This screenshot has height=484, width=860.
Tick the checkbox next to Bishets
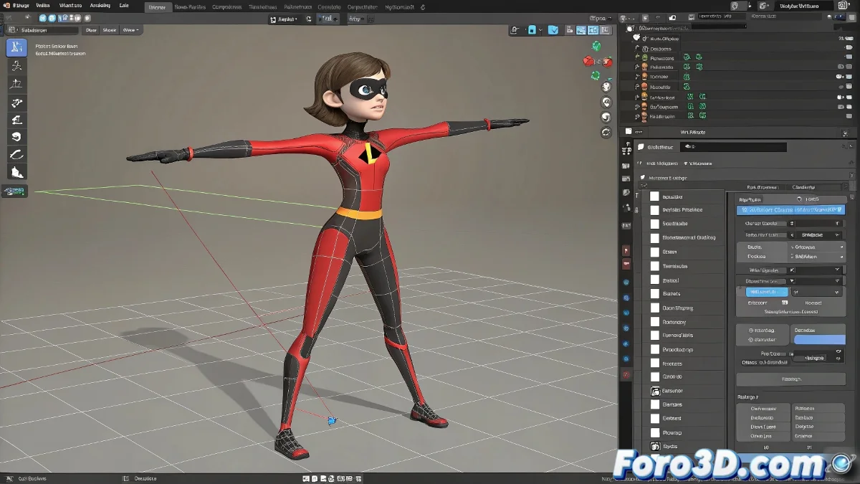pos(654,293)
